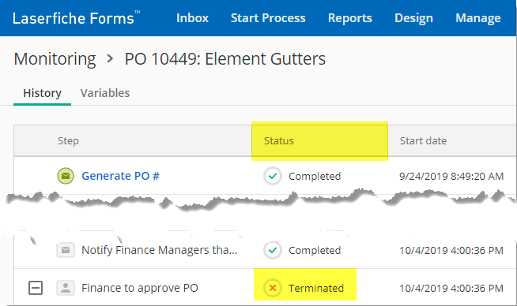Click the red X Terminated status icon
This screenshot has height=306, width=517.
point(273,288)
